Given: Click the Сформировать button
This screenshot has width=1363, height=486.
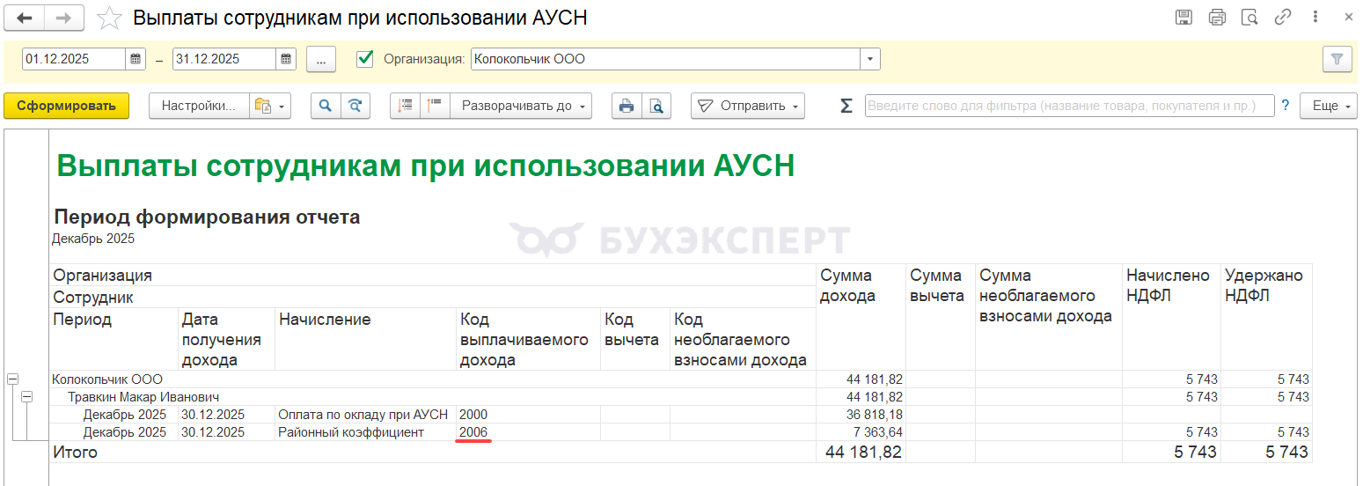Looking at the screenshot, I should pyautogui.click(x=67, y=106).
